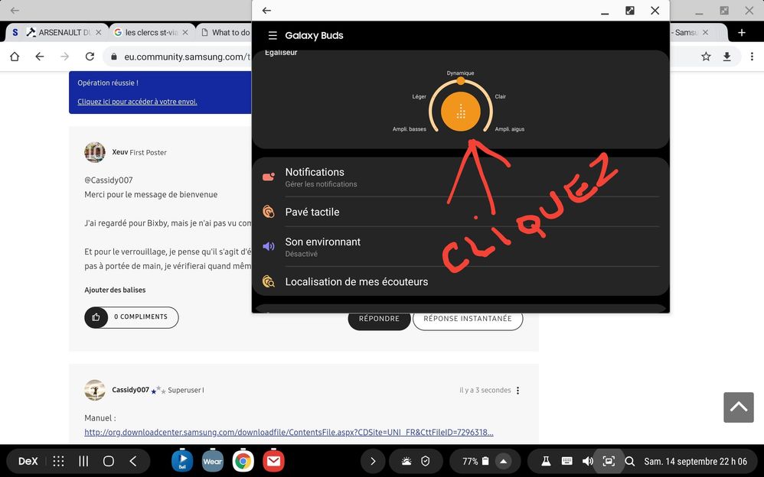
Task: Open the Bell app in the taskbar
Action: pos(182,460)
